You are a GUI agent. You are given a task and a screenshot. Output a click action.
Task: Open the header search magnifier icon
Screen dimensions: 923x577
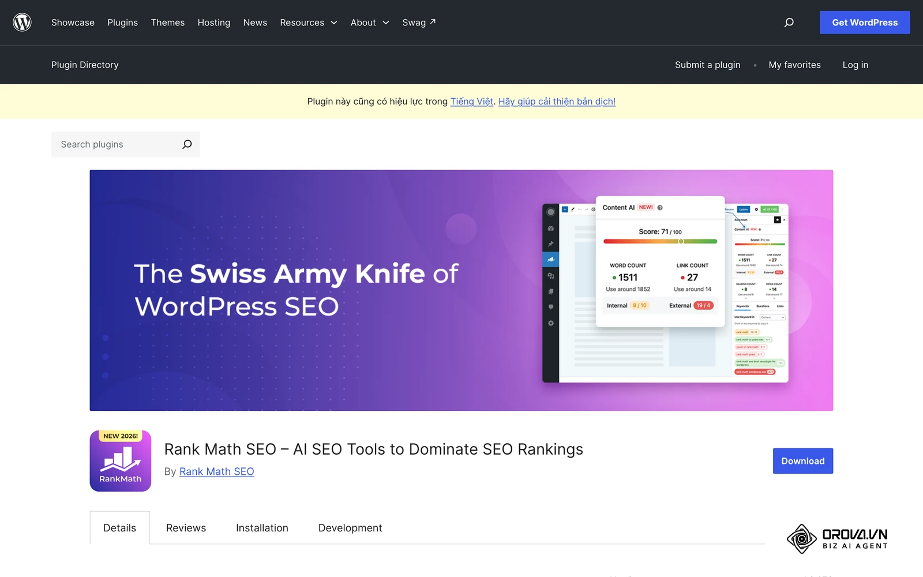(789, 23)
